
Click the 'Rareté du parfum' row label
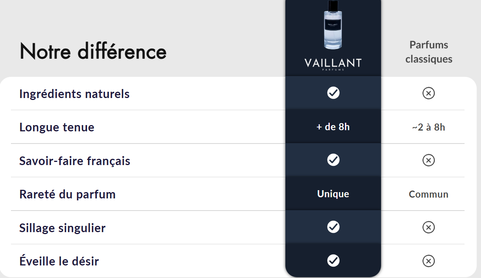tap(67, 194)
